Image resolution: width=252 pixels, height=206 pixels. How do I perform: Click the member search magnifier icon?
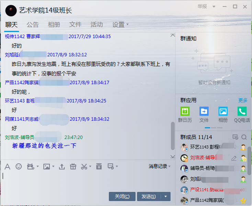coord(244,137)
